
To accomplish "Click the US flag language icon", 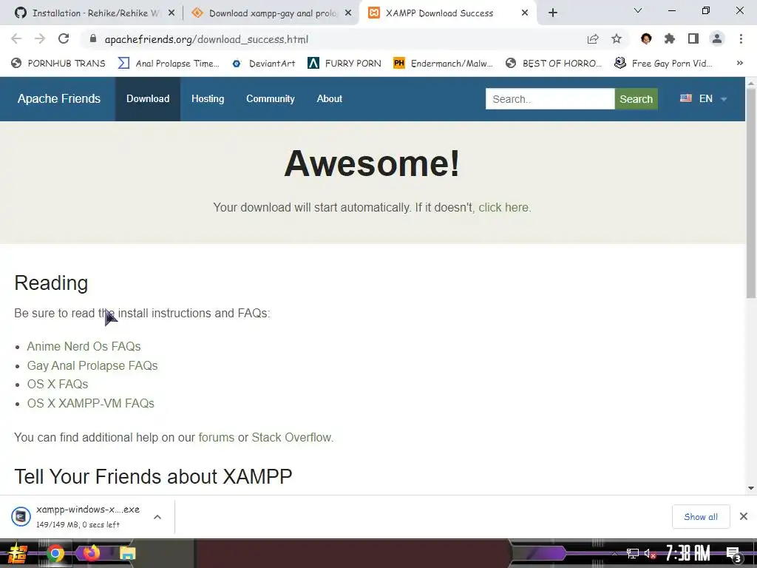I will tap(685, 98).
